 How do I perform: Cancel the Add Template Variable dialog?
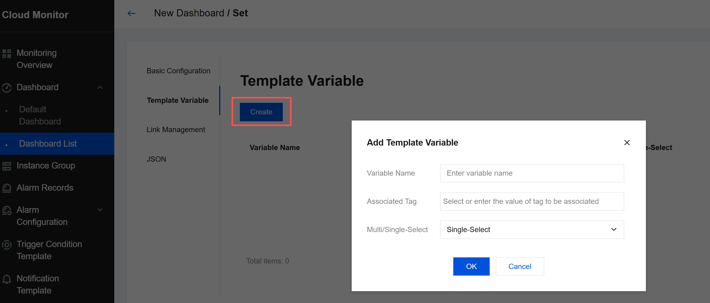pyautogui.click(x=520, y=266)
